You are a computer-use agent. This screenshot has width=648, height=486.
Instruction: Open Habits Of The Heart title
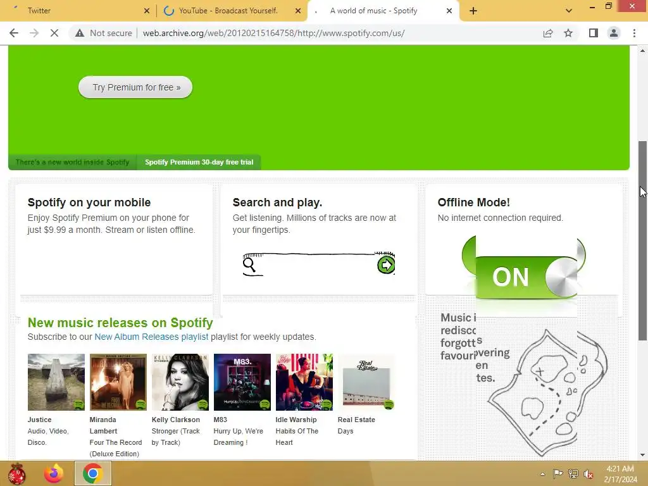[297, 437]
